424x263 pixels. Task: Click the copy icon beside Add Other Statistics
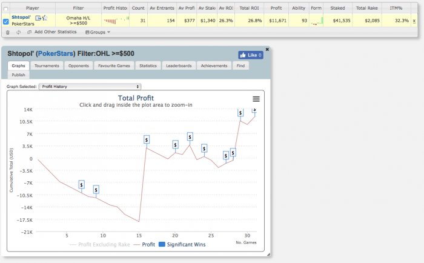pyautogui.click(x=29, y=32)
